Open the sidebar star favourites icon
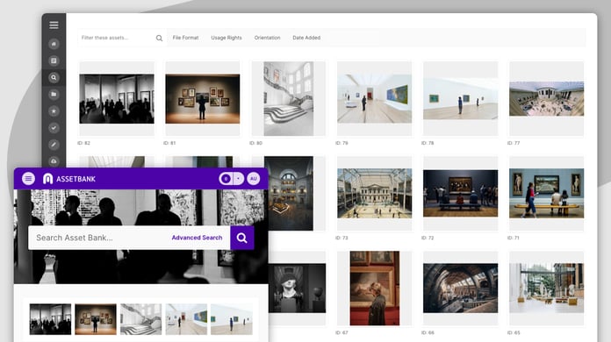Viewport: 611px width, 342px height. 54,111
